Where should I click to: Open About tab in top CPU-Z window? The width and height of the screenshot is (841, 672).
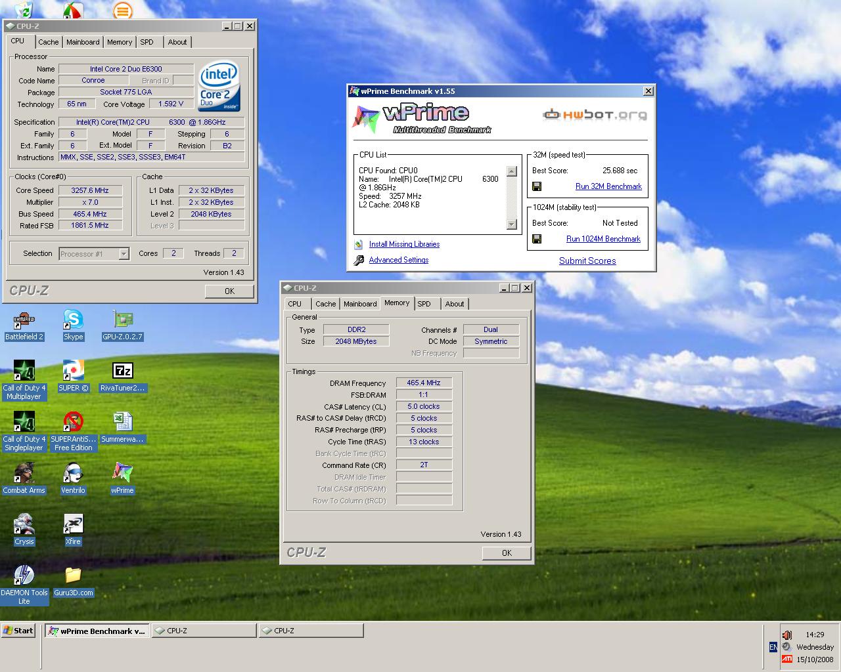pos(177,42)
